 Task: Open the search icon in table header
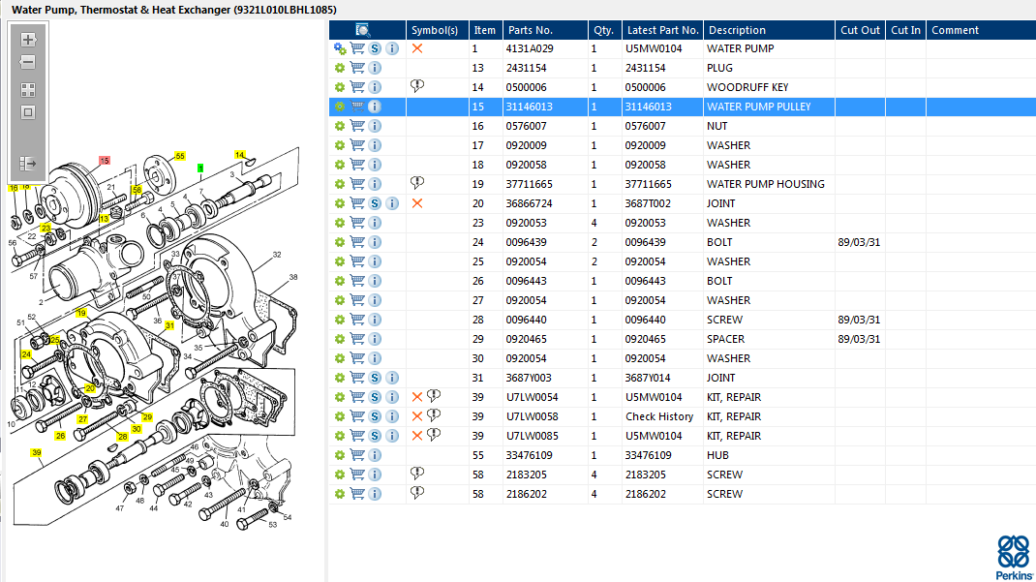tap(363, 30)
